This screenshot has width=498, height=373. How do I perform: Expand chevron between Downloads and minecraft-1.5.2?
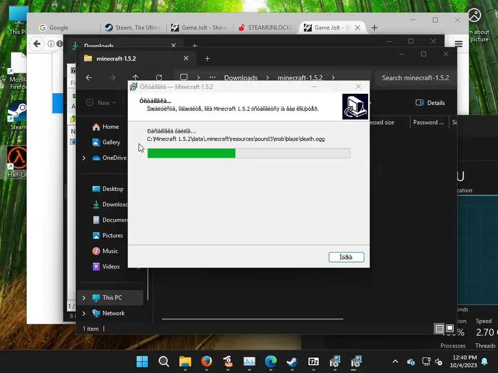[267, 78]
